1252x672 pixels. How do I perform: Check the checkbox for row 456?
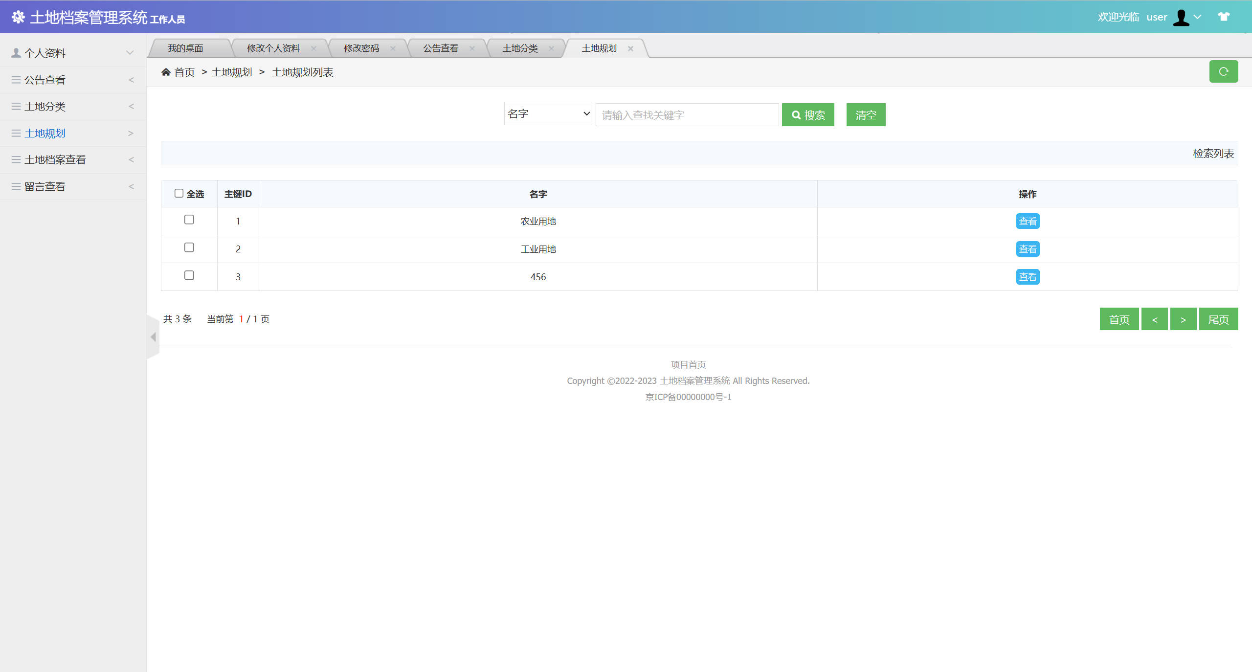point(189,275)
